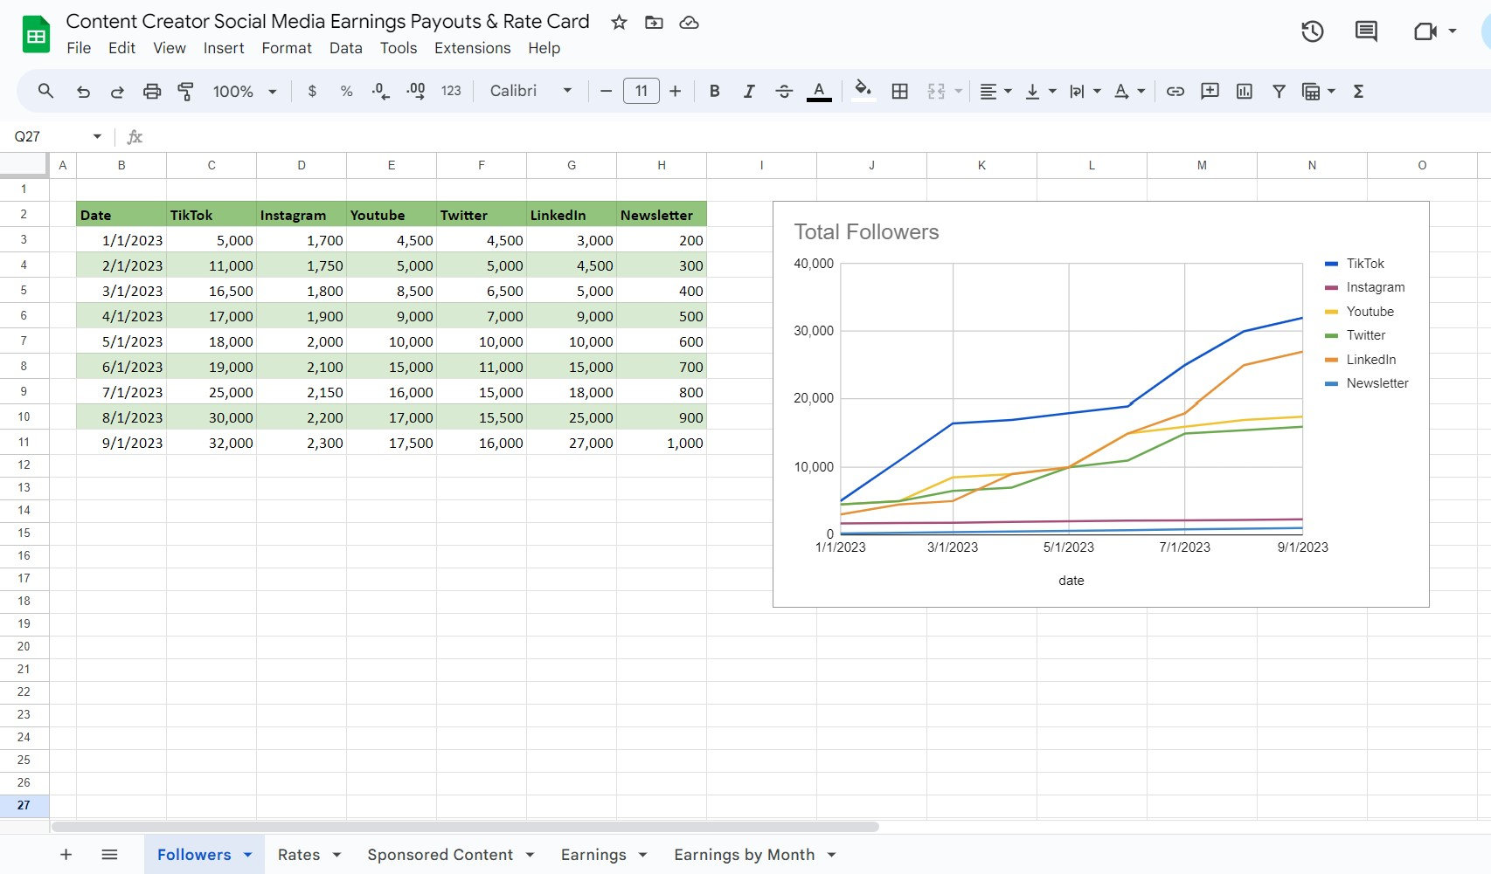The width and height of the screenshot is (1491, 874).
Task: Star this spreadsheet
Action: [x=619, y=22]
